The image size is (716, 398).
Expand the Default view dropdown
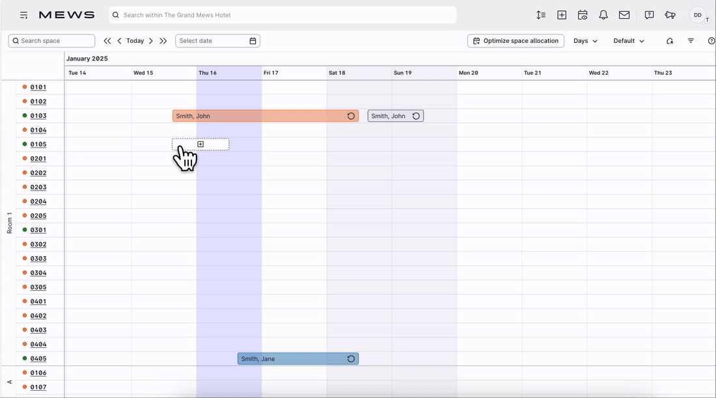(x=628, y=41)
